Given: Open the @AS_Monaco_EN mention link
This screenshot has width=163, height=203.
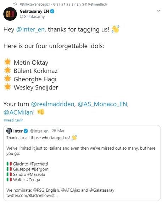Looking at the screenshot, I should 102,104.
